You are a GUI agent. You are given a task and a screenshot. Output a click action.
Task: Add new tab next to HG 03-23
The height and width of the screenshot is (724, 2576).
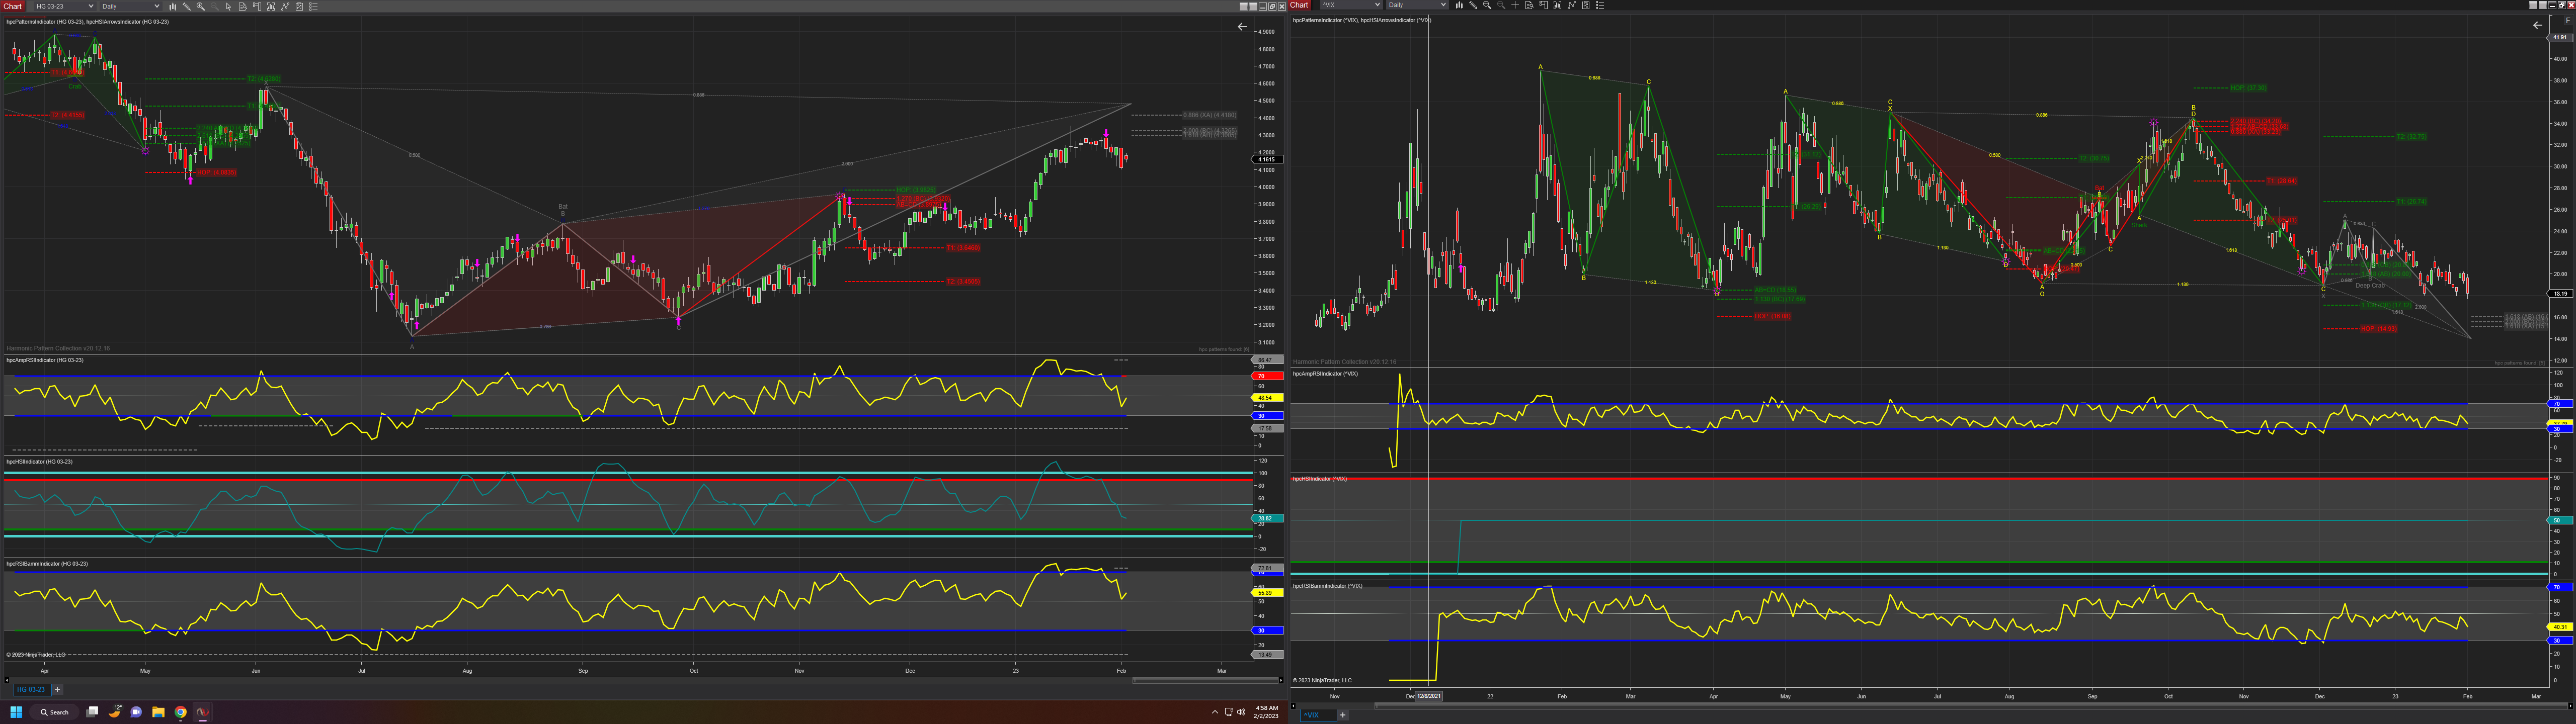click(57, 689)
